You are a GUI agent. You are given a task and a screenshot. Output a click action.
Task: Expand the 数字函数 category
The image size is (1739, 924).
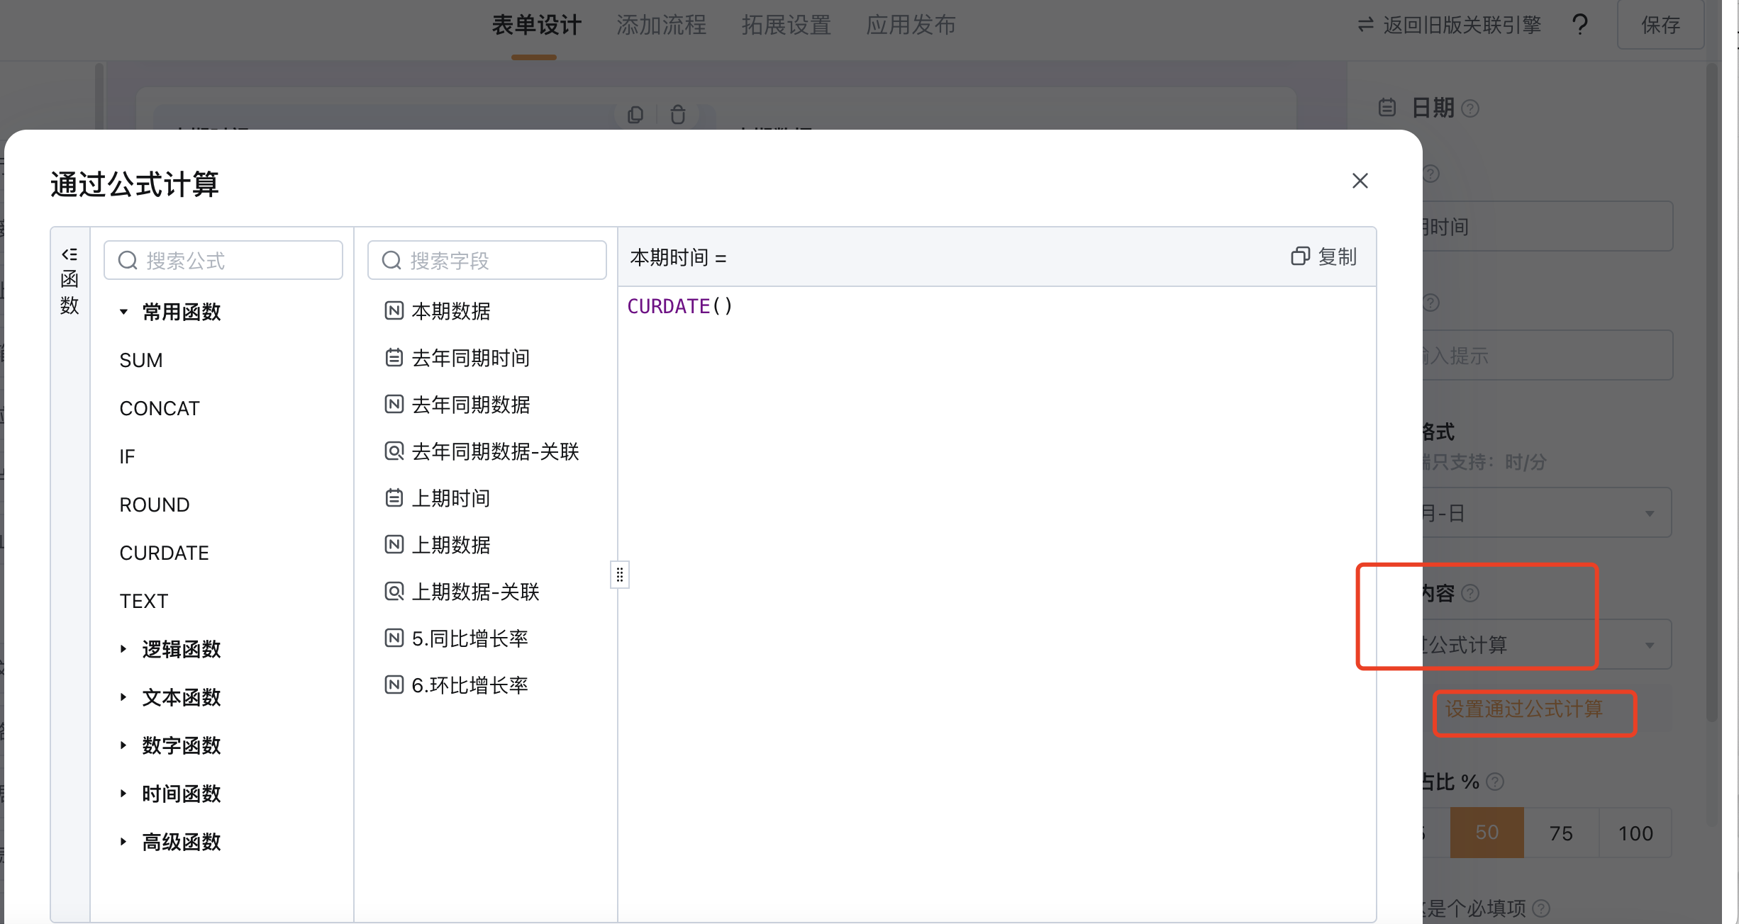click(x=123, y=745)
